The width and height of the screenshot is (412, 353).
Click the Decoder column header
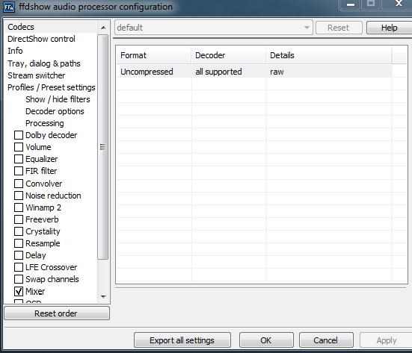click(x=228, y=55)
